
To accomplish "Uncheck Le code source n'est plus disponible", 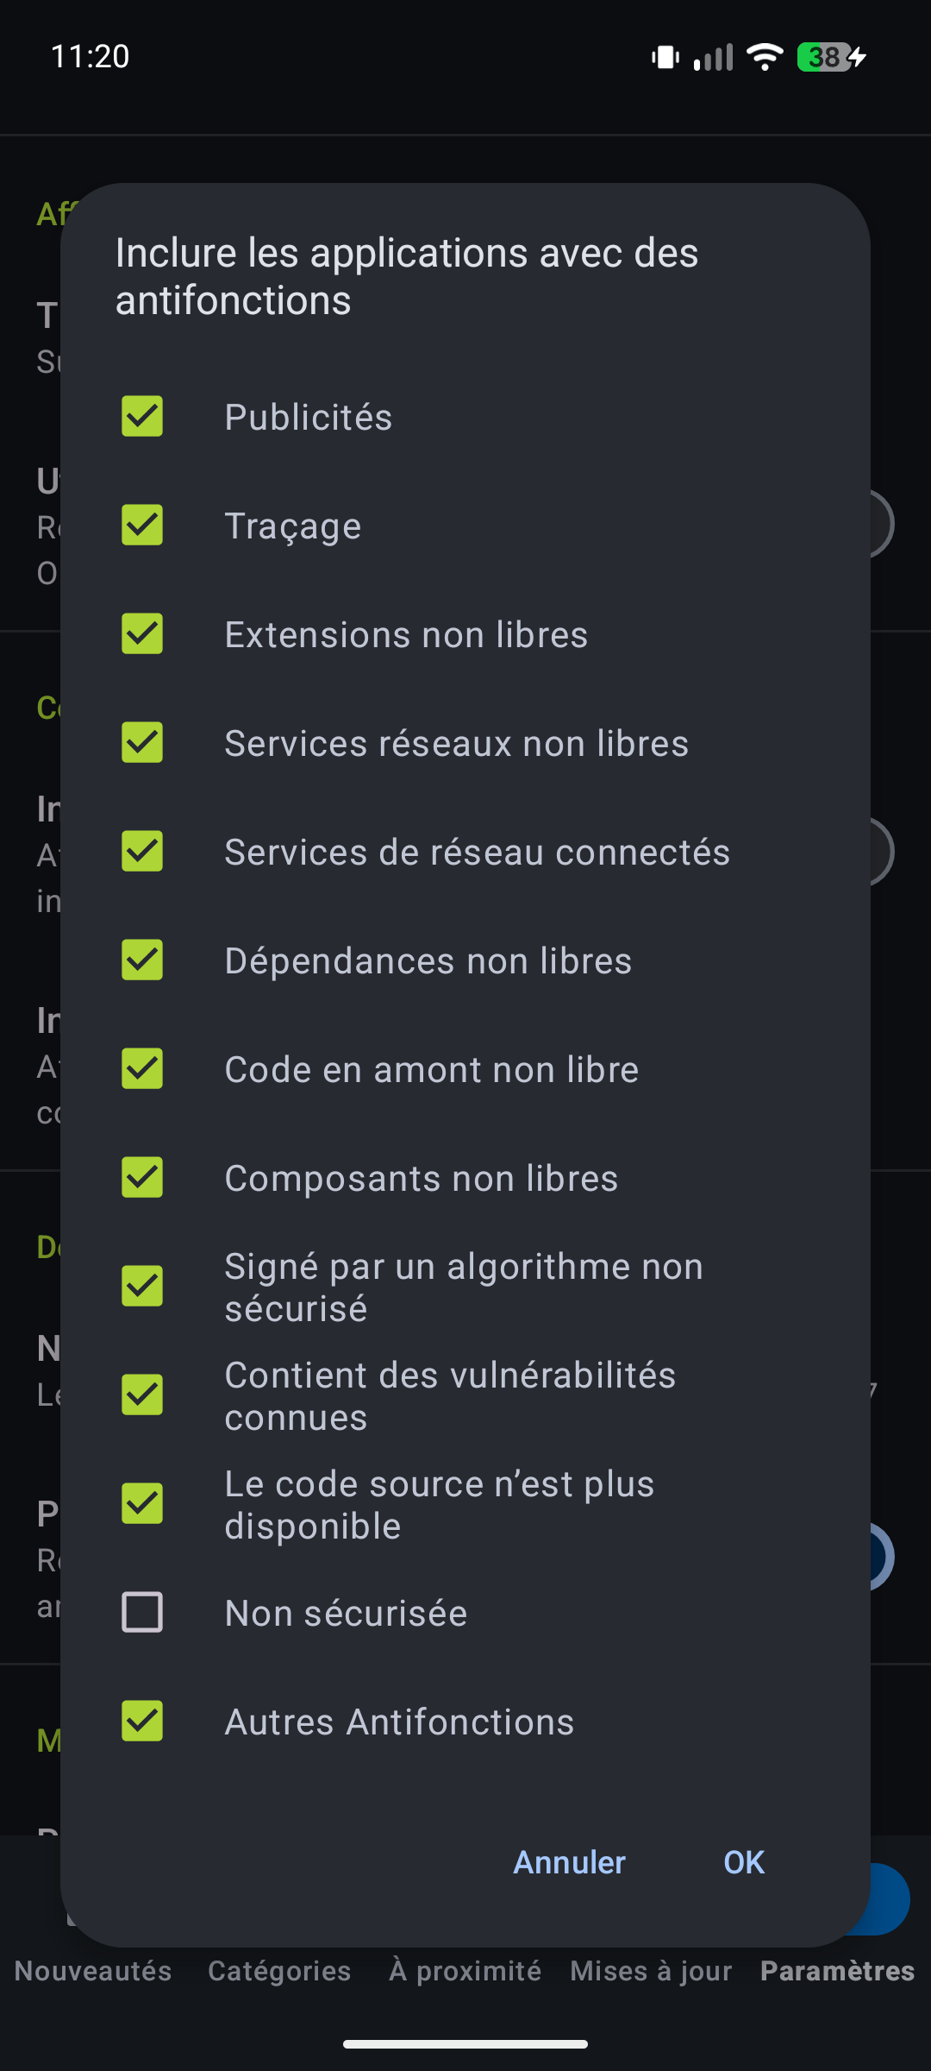I will (x=142, y=1504).
